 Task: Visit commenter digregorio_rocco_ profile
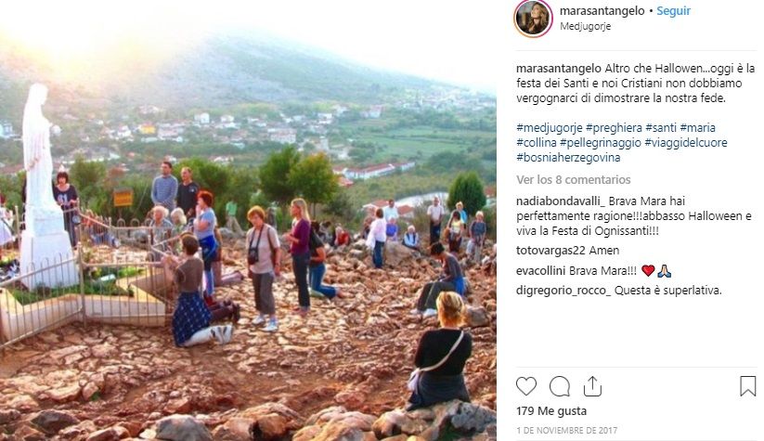point(563,291)
